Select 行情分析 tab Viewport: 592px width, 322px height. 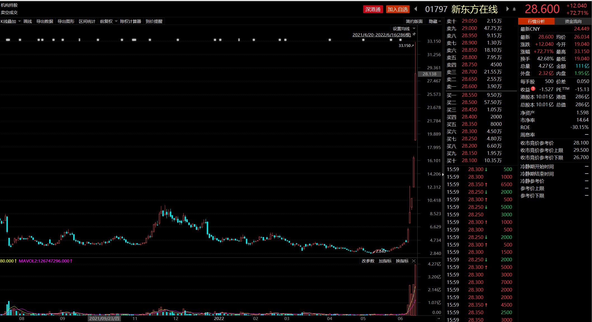(536, 22)
